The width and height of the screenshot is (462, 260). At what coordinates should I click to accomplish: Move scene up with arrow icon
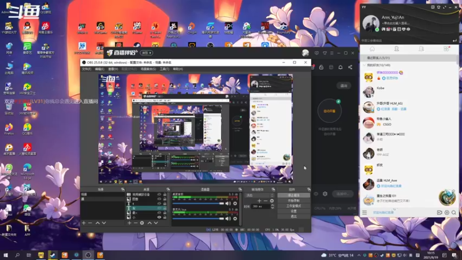[x=98, y=223]
